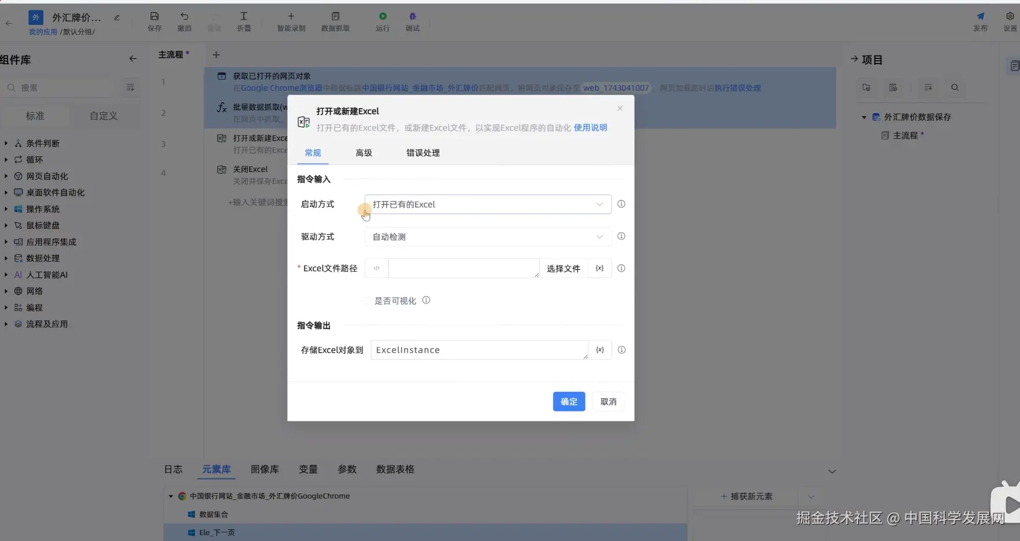This screenshot has height=541, width=1020.
Task: Click the Collapse (折叠) toolbar icon
Action: (x=243, y=21)
